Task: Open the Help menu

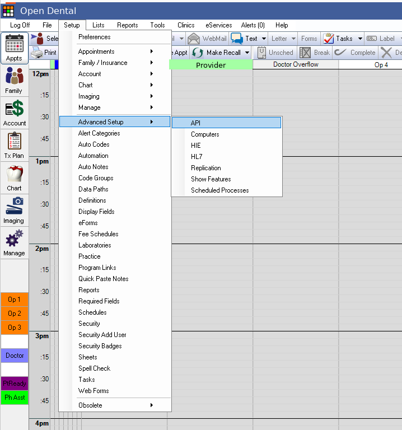Action: coord(282,25)
